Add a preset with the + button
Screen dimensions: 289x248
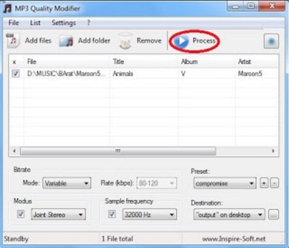[x=264, y=183]
